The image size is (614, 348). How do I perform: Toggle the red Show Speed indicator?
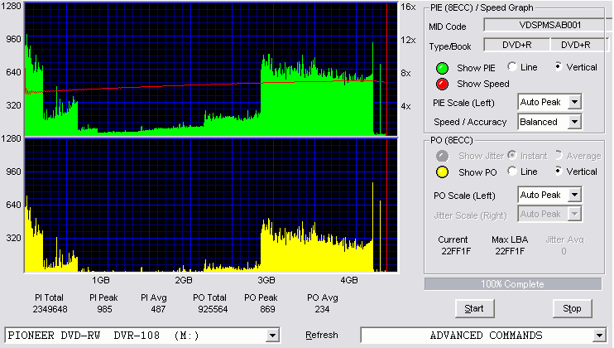tap(442, 84)
